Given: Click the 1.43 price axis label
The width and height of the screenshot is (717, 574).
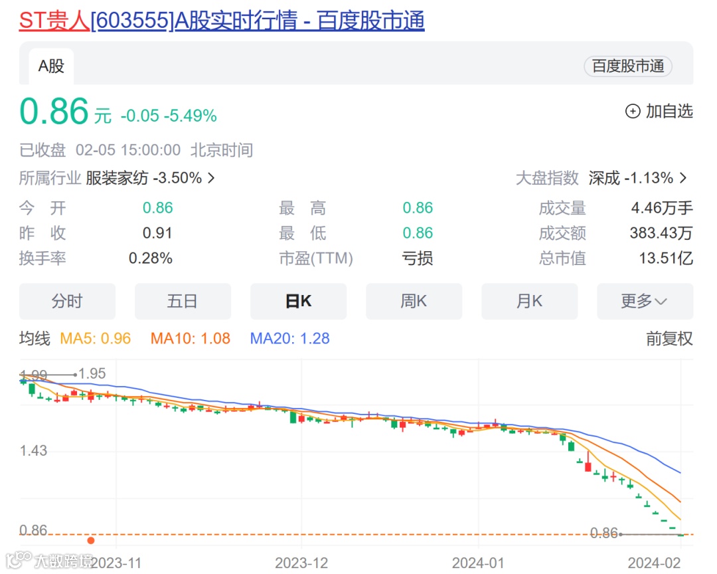Looking at the screenshot, I should [x=33, y=450].
